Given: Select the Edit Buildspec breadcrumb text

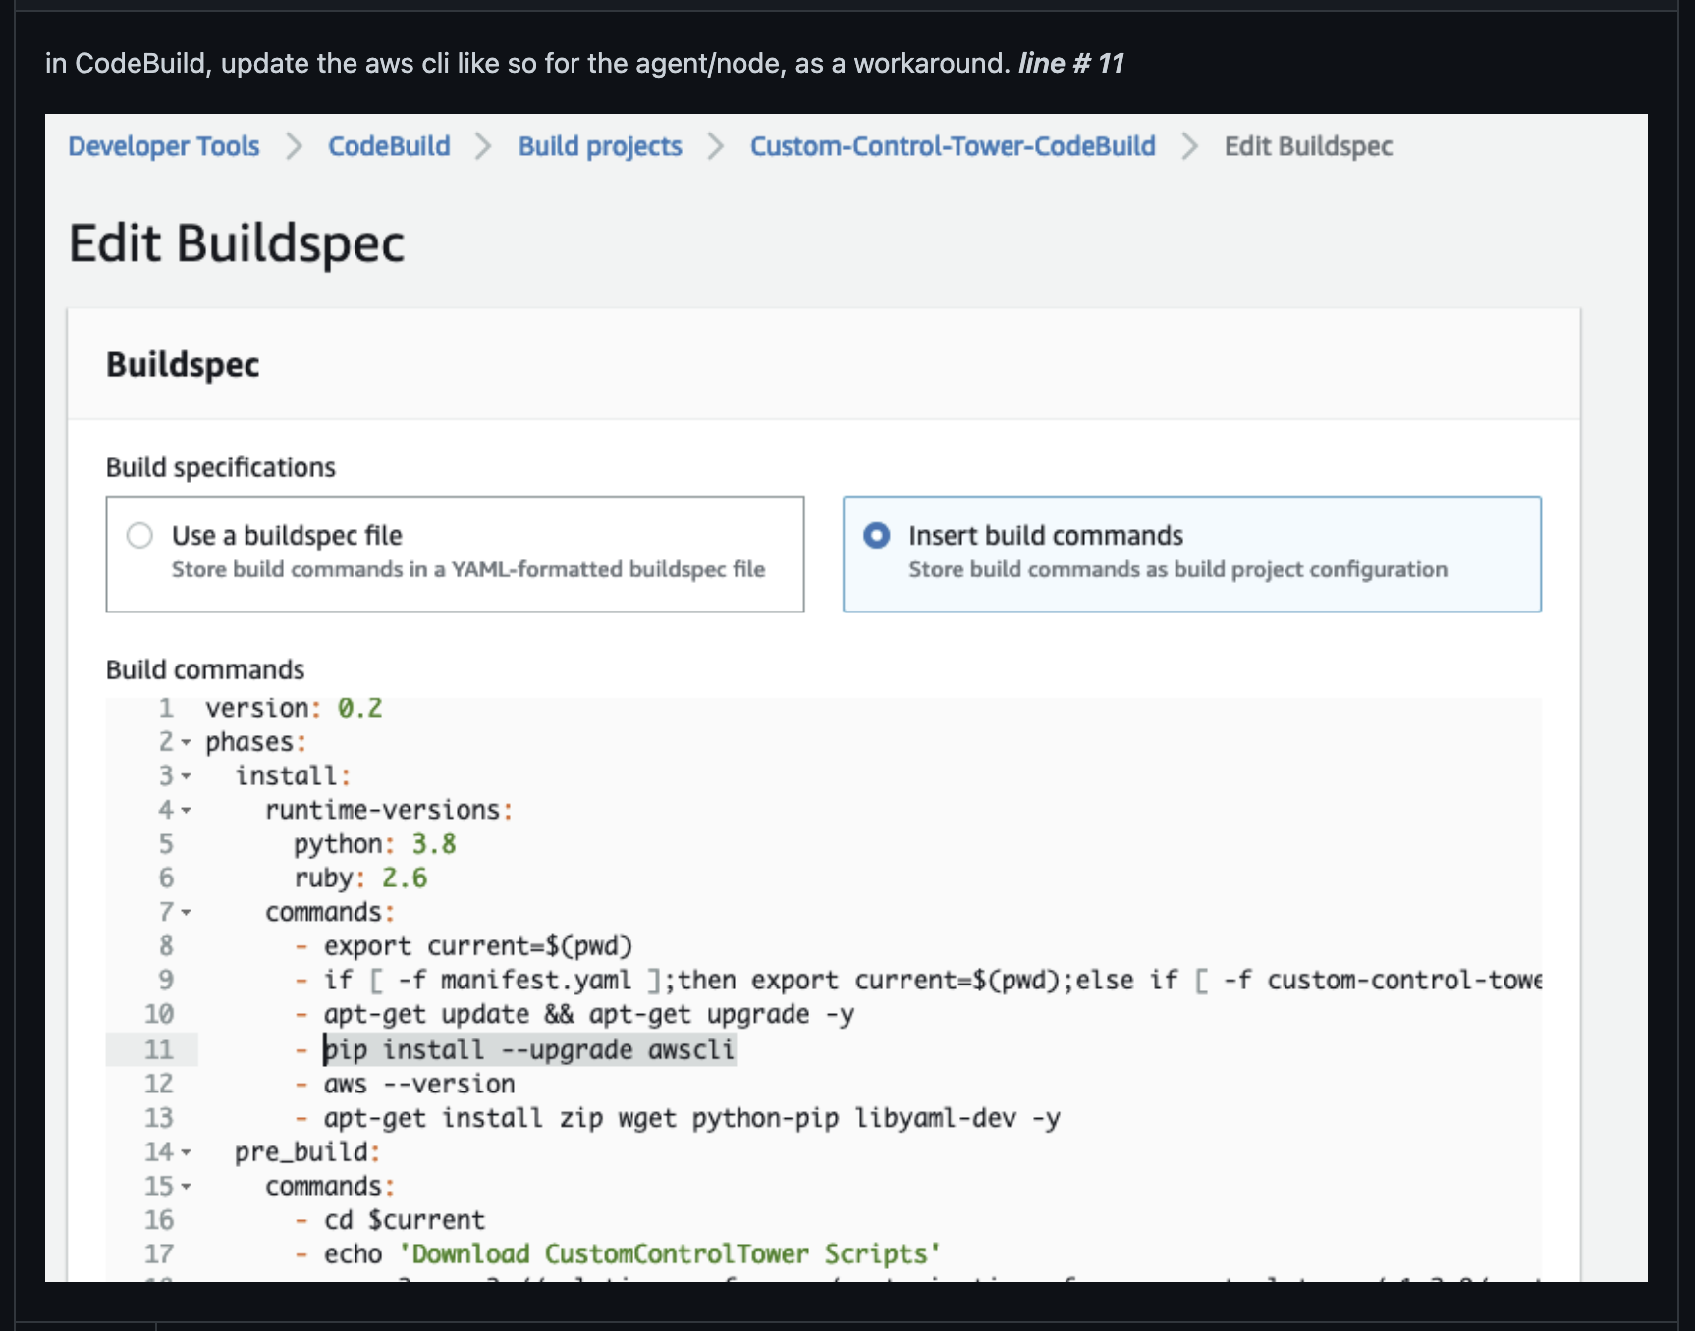Looking at the screenshot, I should 1308,146.
